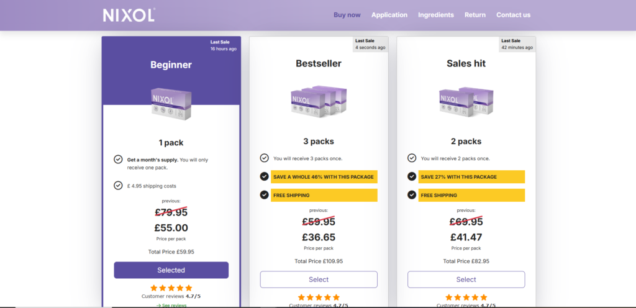This screenshot has width=636, height=308.
Task: Choose the Bestseller package with Select button
Action: (x=319, y=279)
